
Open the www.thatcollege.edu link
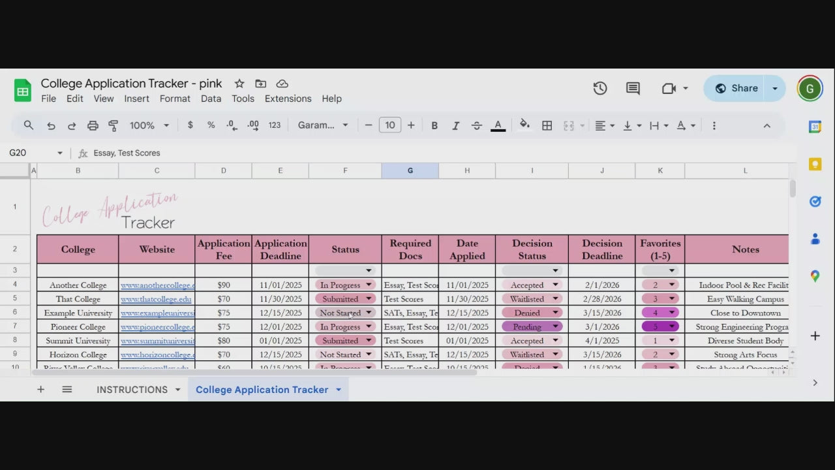point(156,299)
